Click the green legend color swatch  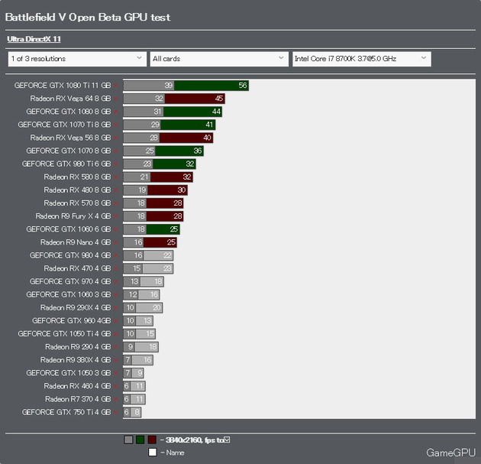point(140,440)
